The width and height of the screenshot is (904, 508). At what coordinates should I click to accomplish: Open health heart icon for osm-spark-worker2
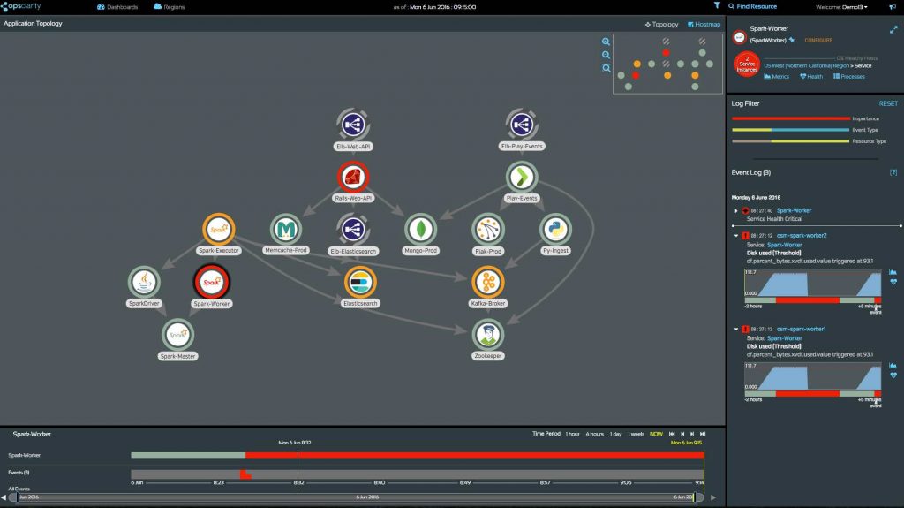coord(893,282)
